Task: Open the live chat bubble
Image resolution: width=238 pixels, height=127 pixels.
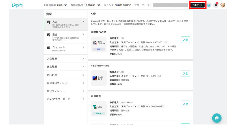Action: tap(217, 118)
